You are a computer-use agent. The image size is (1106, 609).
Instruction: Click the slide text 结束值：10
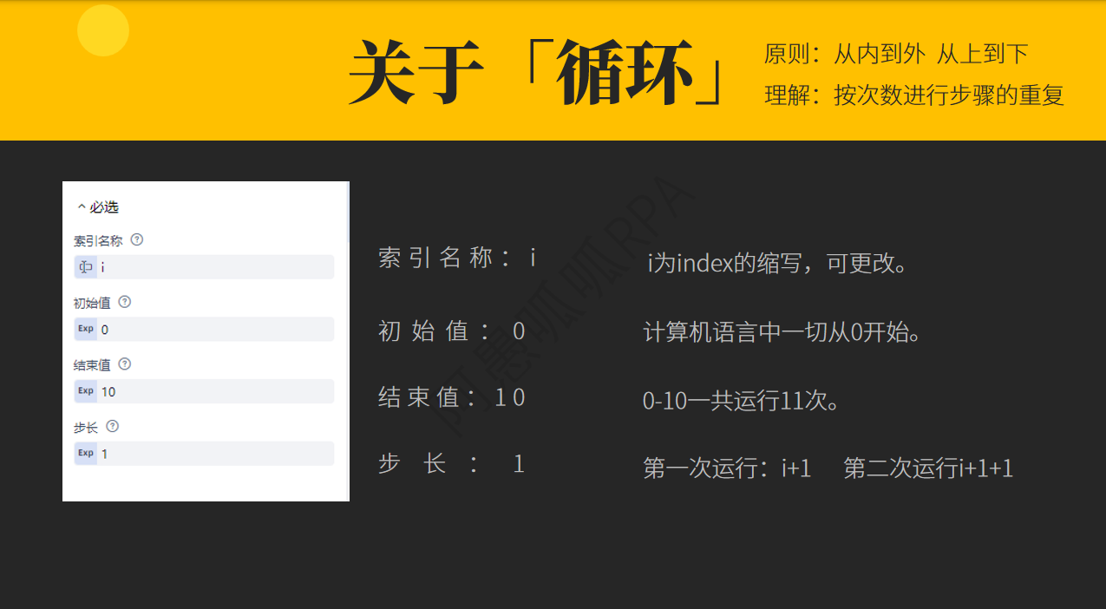click(452, 397)
